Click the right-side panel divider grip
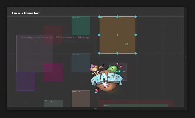This screenshot has width=195, height=118. click(185, 57)
